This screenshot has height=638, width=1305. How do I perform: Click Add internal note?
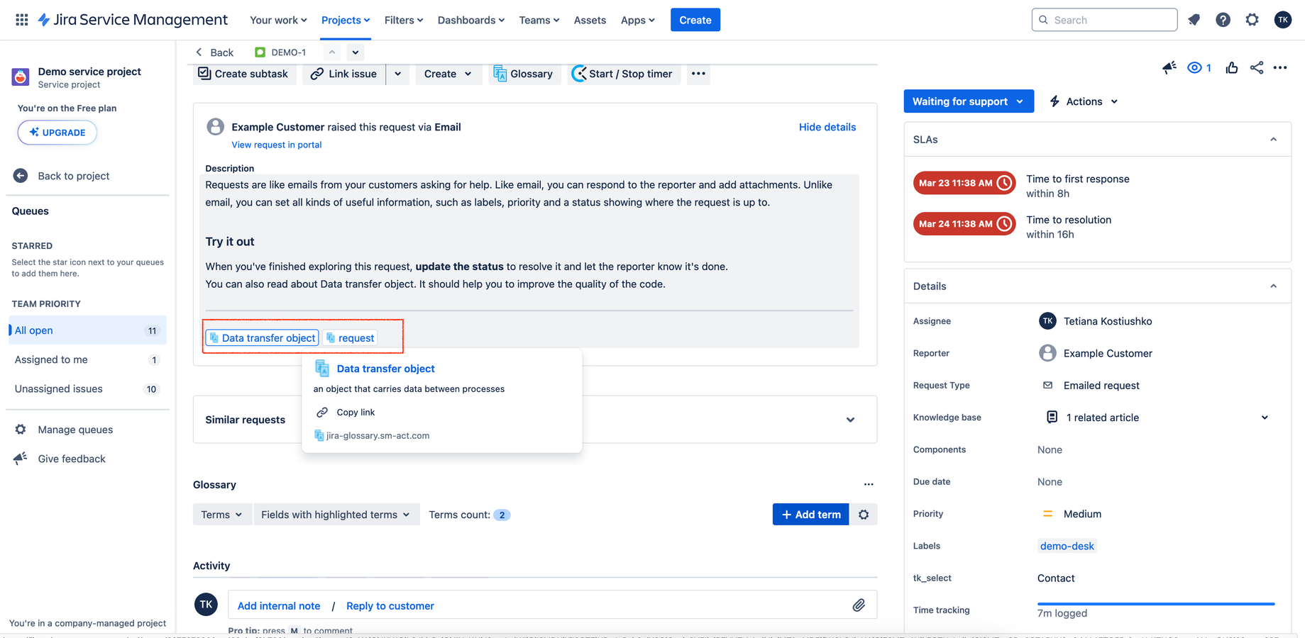pyautogui.click(x=279, y=606)
